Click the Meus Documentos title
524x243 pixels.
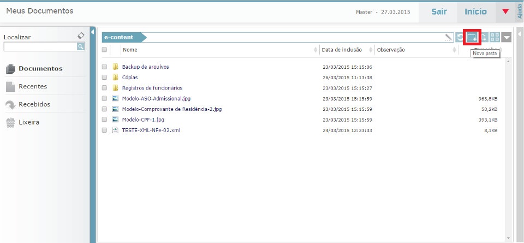[x=40, y=11]
